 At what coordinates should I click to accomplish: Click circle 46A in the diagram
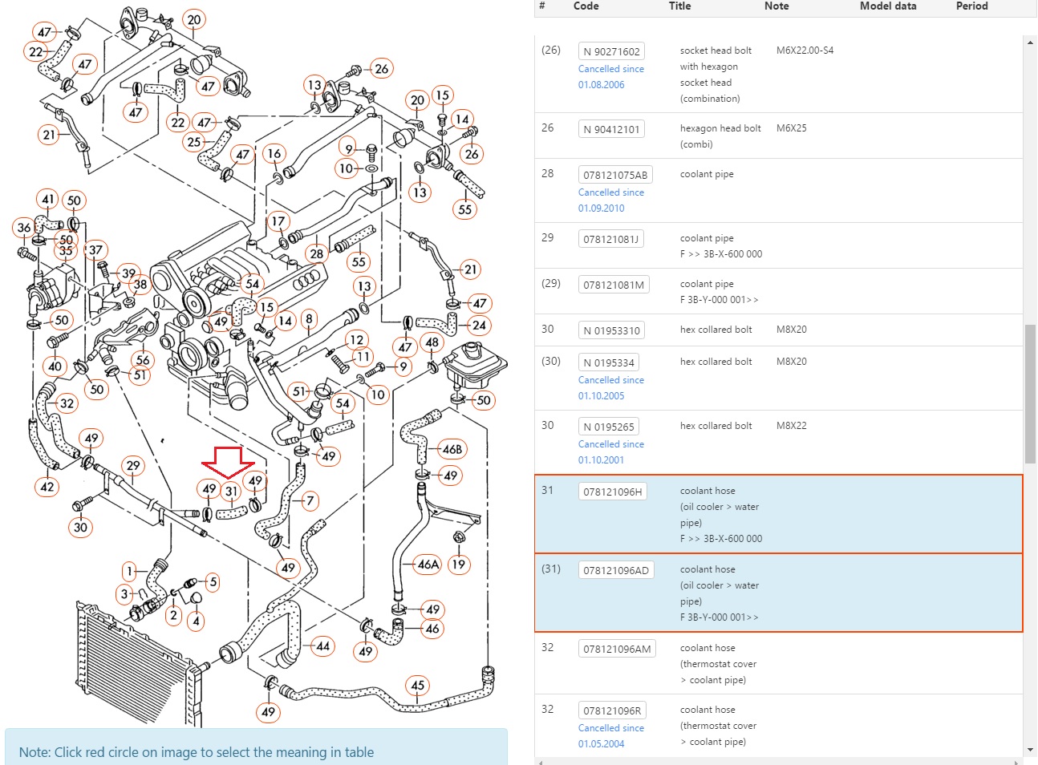(428, 565)
